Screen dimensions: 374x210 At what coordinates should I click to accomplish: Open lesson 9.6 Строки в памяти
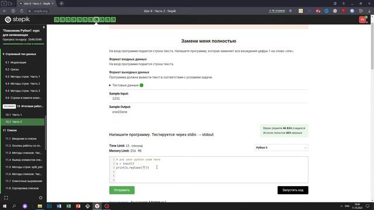pyautogui.click(x=23, y=98)
